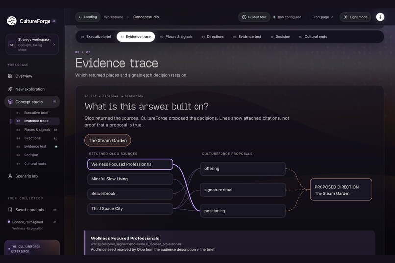Select Cultural roots in sidebar tree
This screenshot has width=395, height=263.
37,164
